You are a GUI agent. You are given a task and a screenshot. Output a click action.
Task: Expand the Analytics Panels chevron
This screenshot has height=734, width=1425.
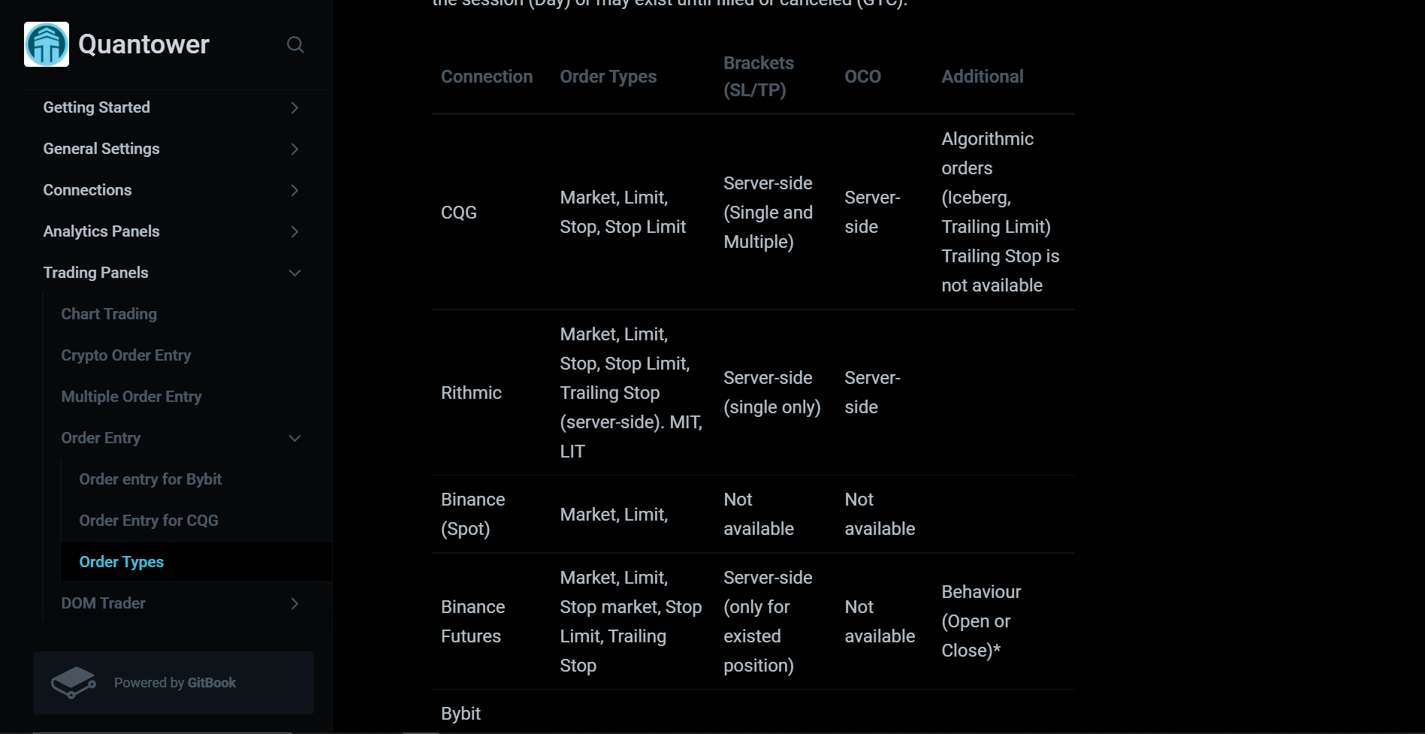(x=294, y=231)
